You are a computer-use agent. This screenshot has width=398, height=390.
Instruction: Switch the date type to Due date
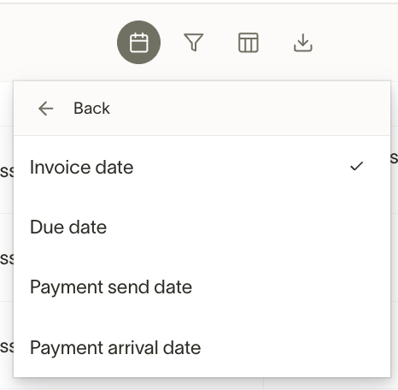tap(202, 227)
